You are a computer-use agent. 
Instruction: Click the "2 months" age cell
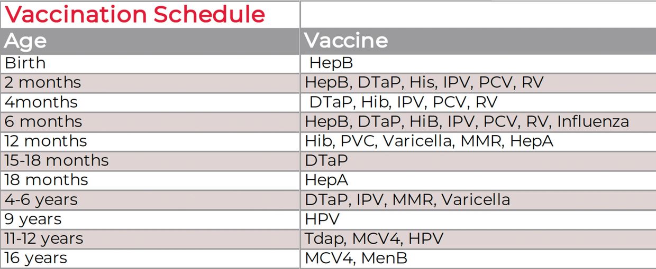point(43,83)
